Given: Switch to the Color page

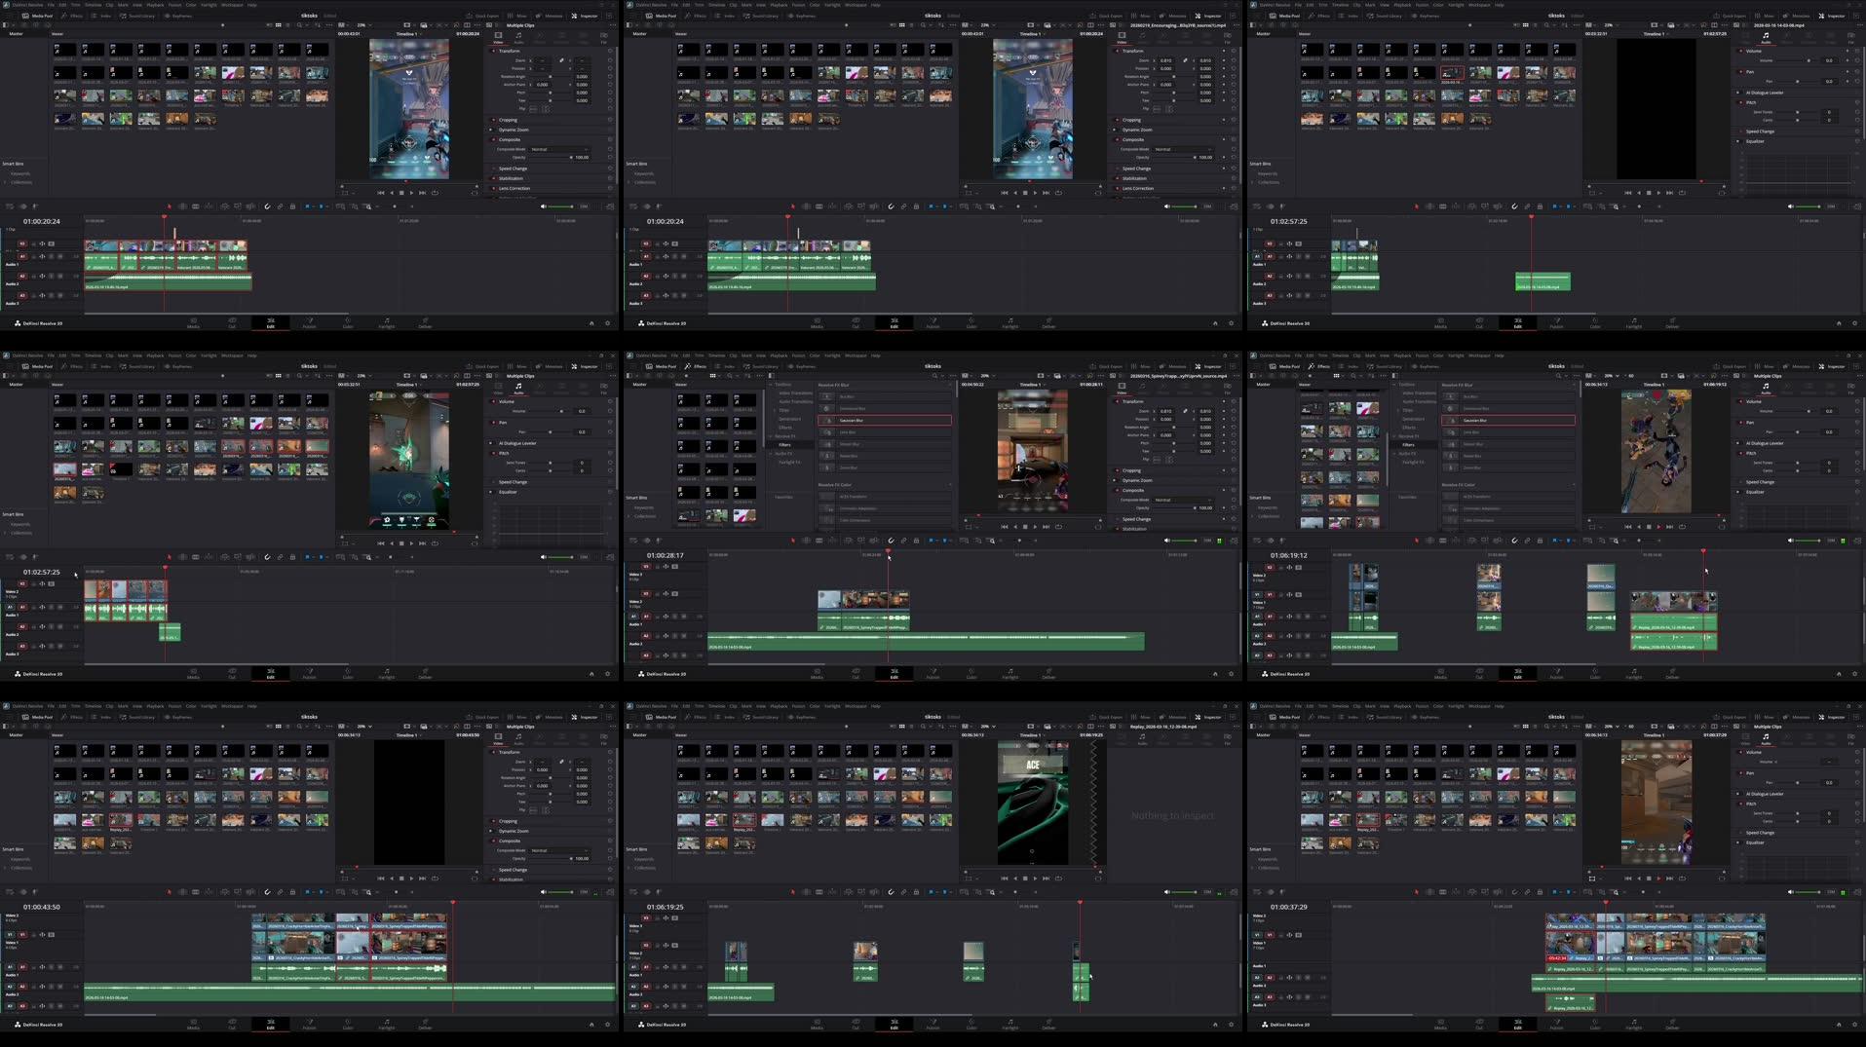Looking at the screenshot, I should click(x=348, y=322).
